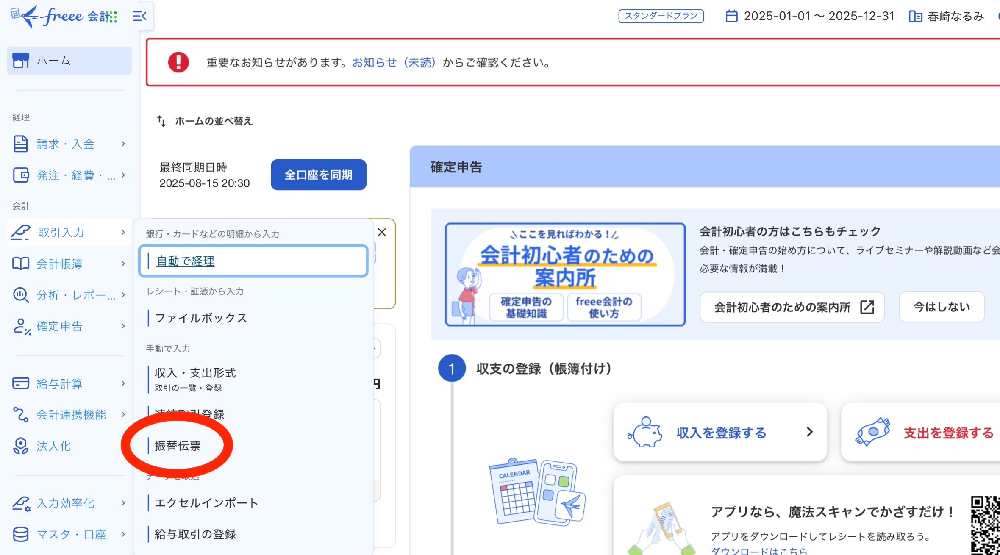Open エクセルインポート menu entry
Image resolution: width=1000 pixels, height=555 pixels.
(206, 503)
